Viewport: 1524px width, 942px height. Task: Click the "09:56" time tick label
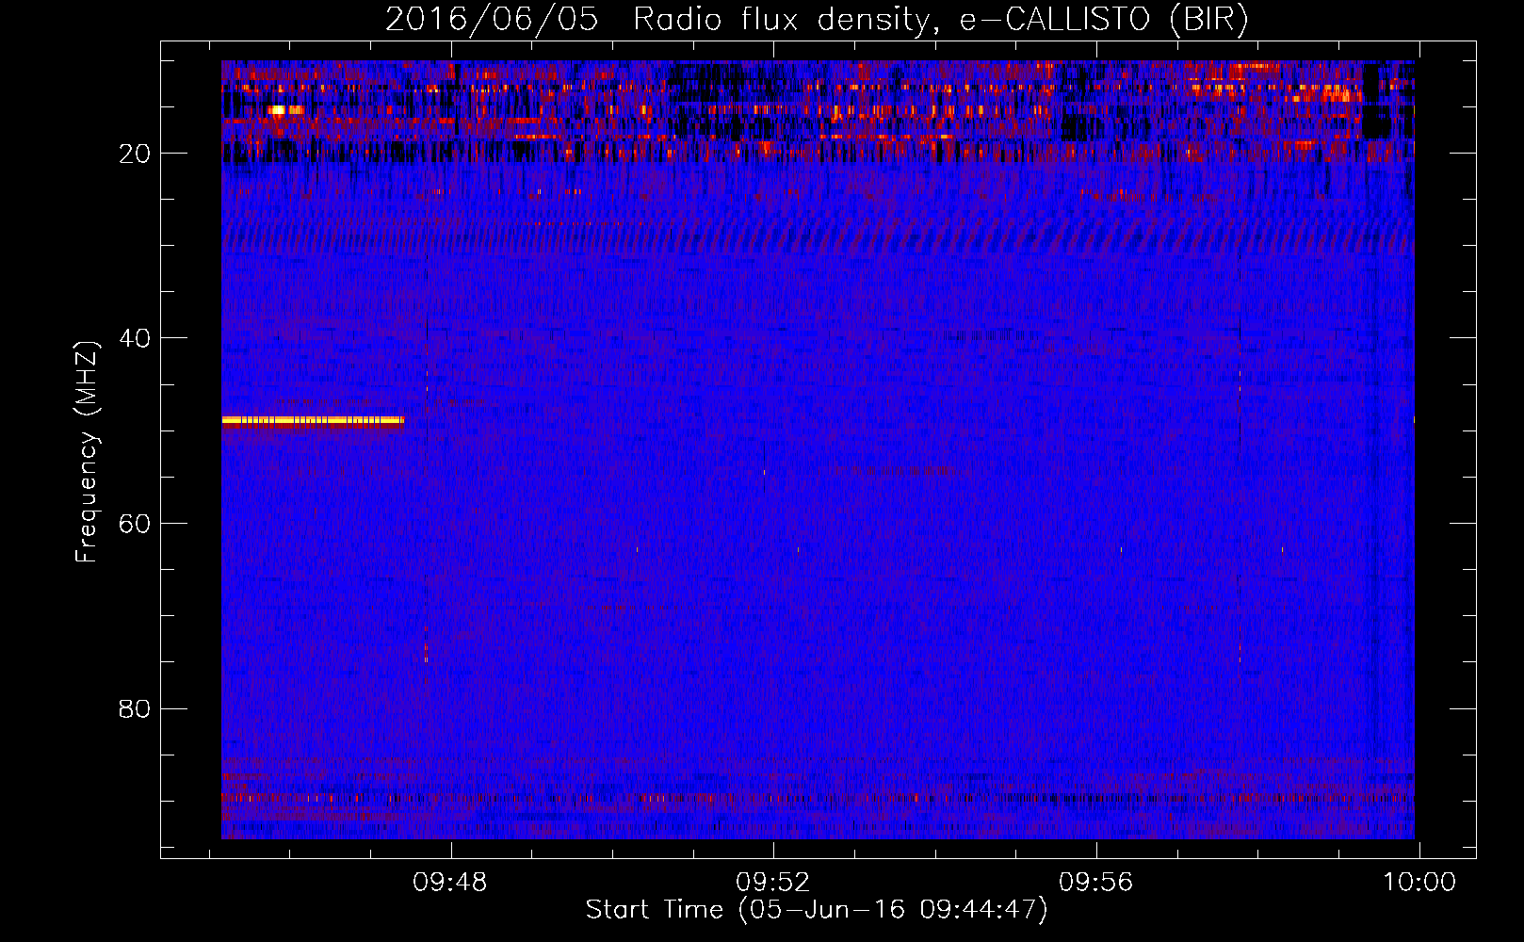point(1096,883)
